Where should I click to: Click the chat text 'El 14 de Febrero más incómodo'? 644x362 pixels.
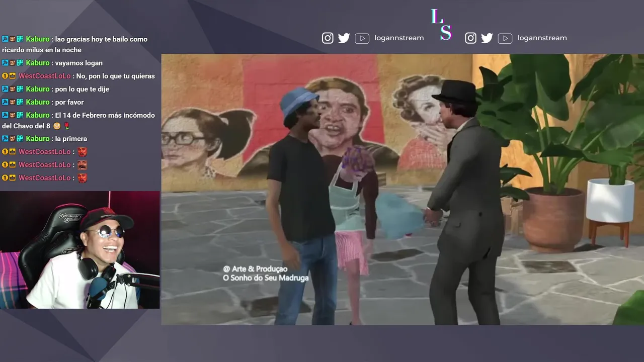(x=105, y=115)
